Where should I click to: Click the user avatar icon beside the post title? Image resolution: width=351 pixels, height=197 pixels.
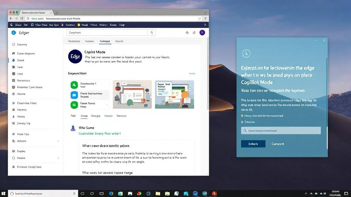[x=73, y=128]
